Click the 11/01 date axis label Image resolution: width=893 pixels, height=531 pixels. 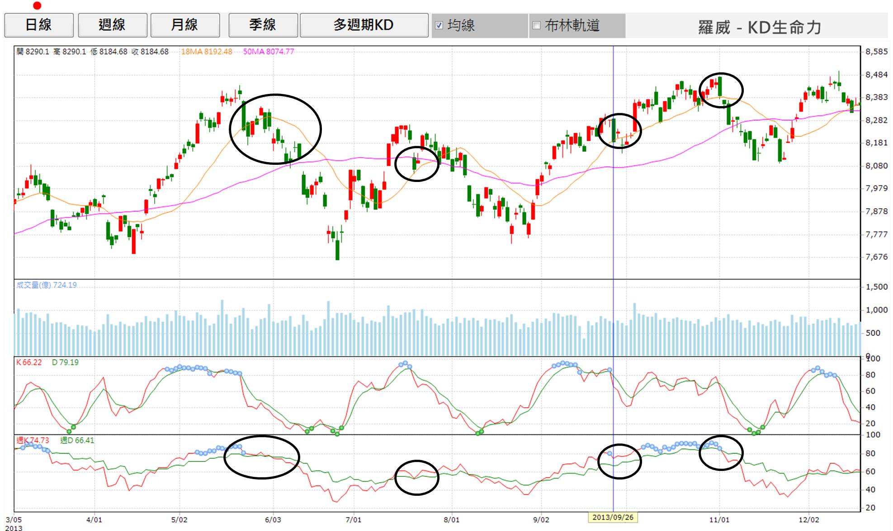tap(719, 520)
